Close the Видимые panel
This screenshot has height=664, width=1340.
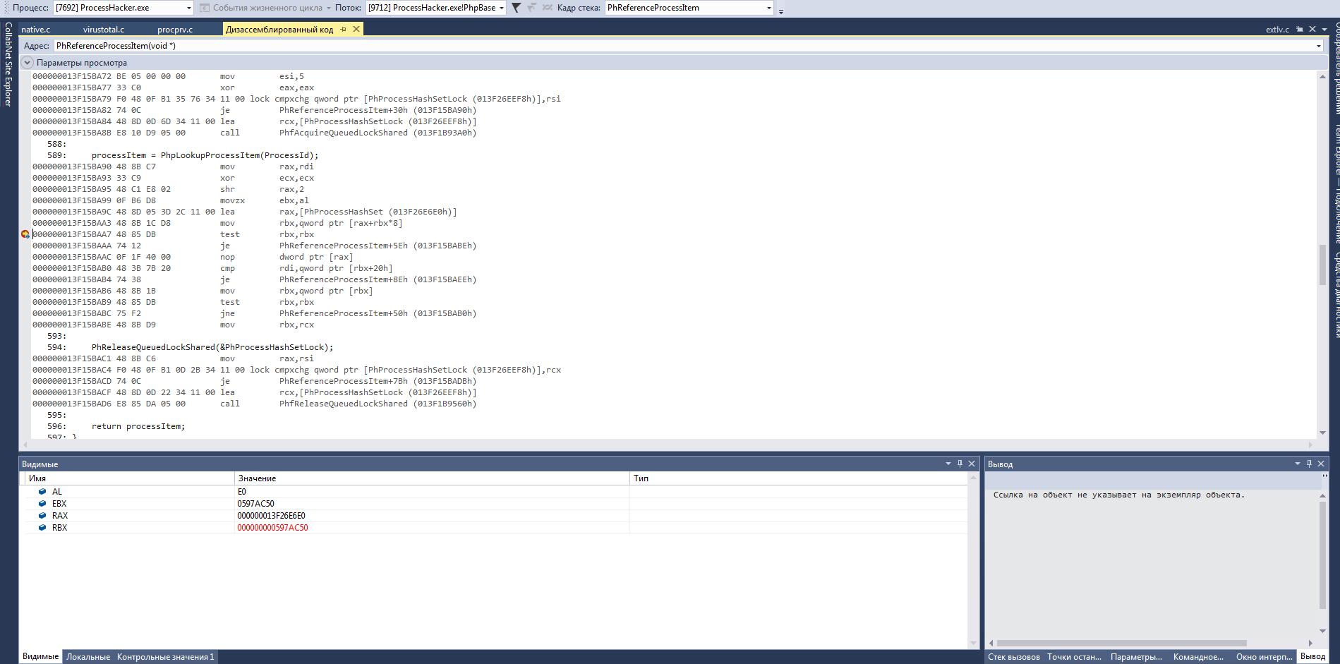click(972, 464)
